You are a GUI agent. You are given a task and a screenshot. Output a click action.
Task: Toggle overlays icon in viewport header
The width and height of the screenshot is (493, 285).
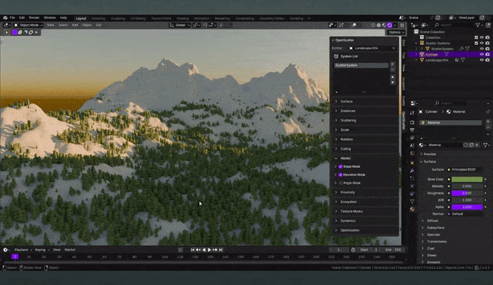354,25
